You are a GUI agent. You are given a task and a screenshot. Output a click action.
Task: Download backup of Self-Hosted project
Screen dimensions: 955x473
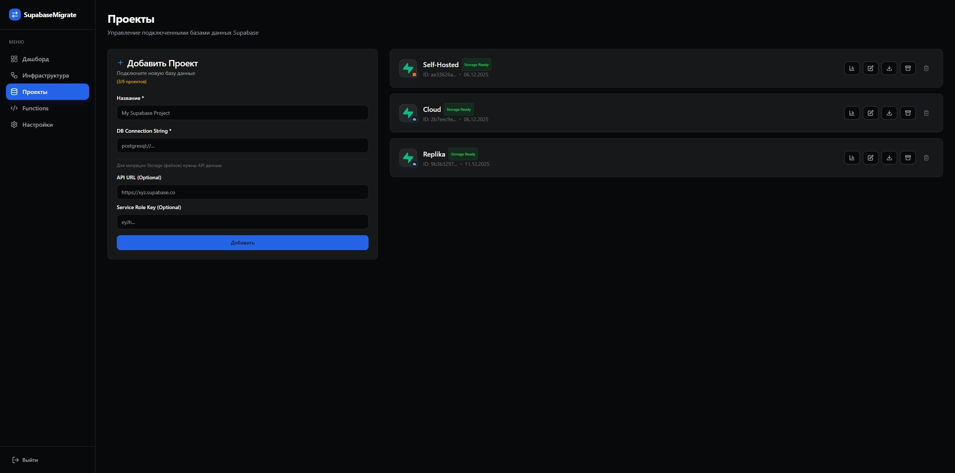click(889, 68)
